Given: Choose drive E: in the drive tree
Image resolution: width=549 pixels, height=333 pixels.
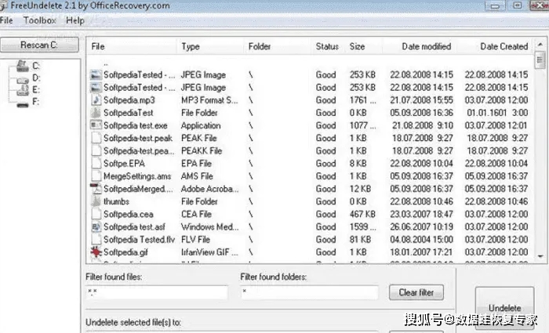Looking at the screenshot, I should pyautogui.click(x=36, y=89).
